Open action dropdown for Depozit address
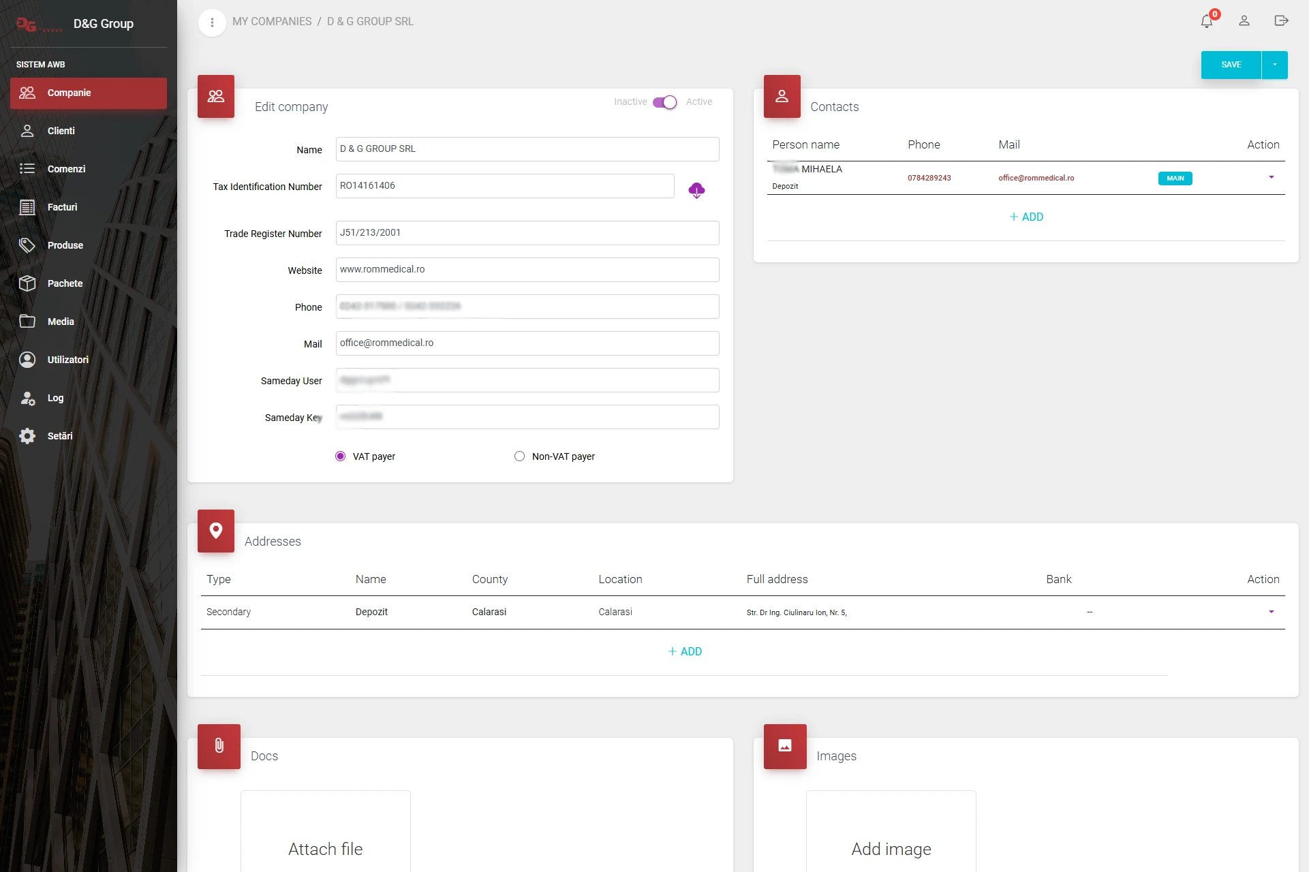Image resolution: width=1309 pixels, height=872 pixels. coord(1271,612)
